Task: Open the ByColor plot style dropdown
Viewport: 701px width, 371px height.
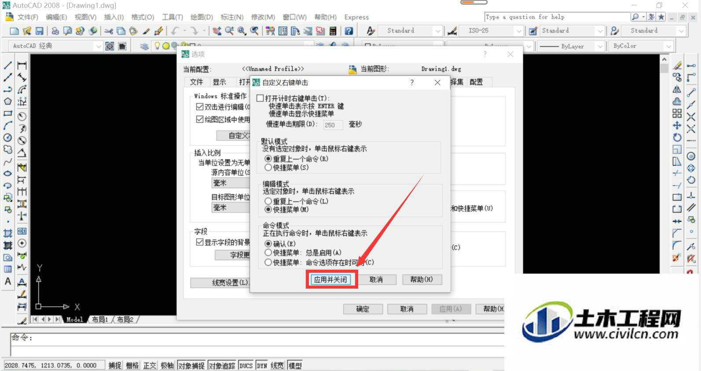Action: pos(669,46)
